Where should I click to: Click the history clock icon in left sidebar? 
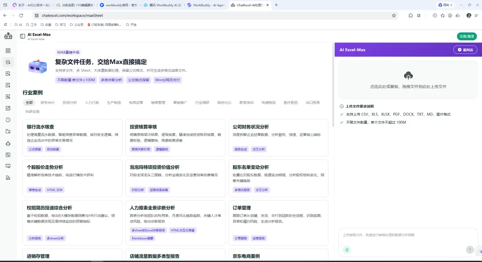coord(8,120)
